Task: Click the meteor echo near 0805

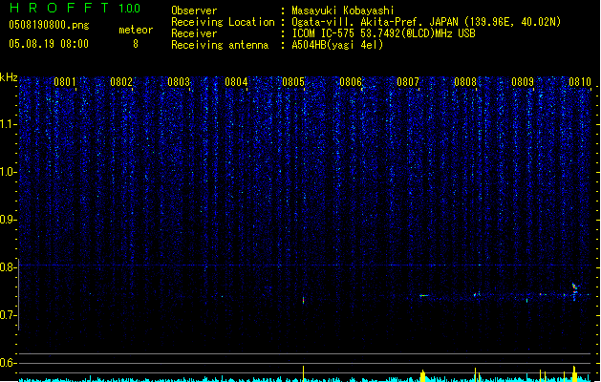Action: (304, 301)
